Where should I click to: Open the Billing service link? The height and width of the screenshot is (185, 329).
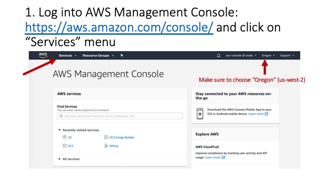[114, 146]
